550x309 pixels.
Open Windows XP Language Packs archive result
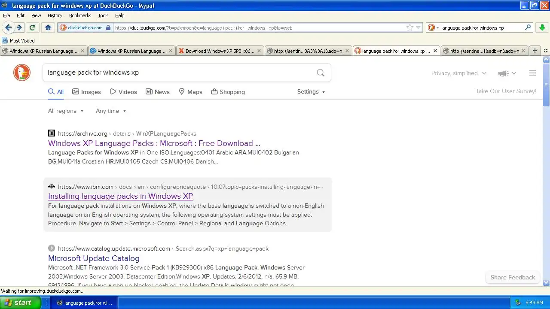pyautogui.click(x=154, y=143)
